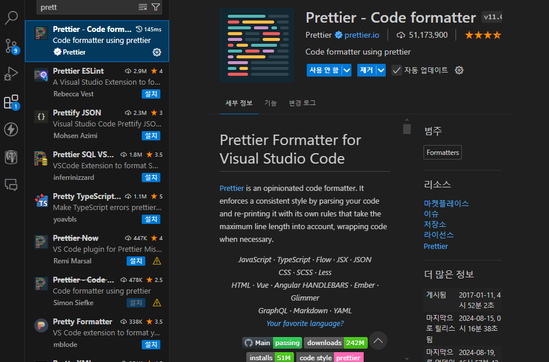The height and width of the screenshot is (362, 549).
Task: Install Prettier ESLint with 설치 button
Action: pyautogui.click(x=151, y=94)
